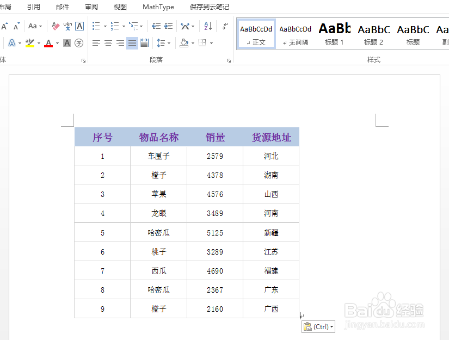Image resolution: width=449 pixels, height=340 pixels.
Task: Center the text
Action: point(108,43)
